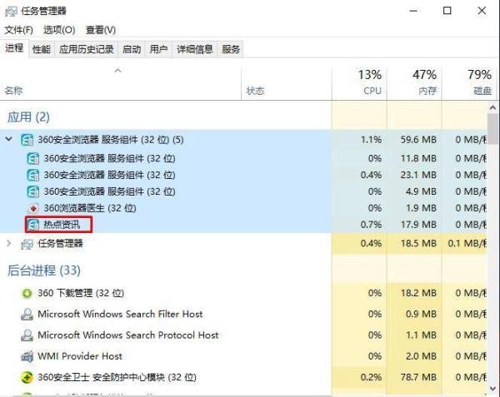Click the 后台进程 (33) group heading
Screen dimensions: 500x397
point(44,270)
